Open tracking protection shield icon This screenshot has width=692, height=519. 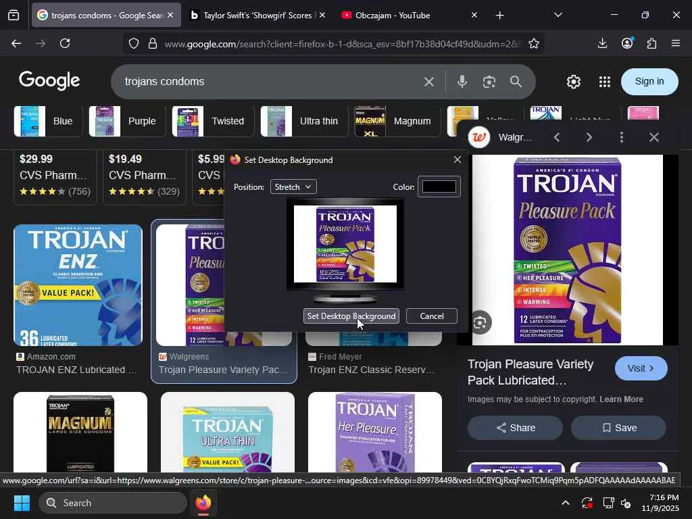pyautogui.click(x=134, y=43)
